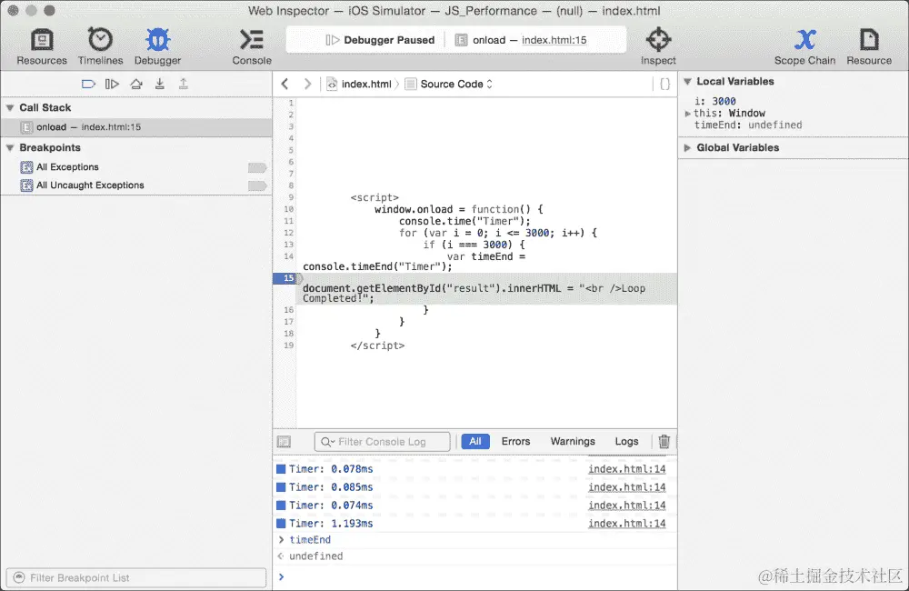Image resolution: width=909 pixels, height=591 pixels.
Task: Expand the Global Variables section
Action: (689, 147)
